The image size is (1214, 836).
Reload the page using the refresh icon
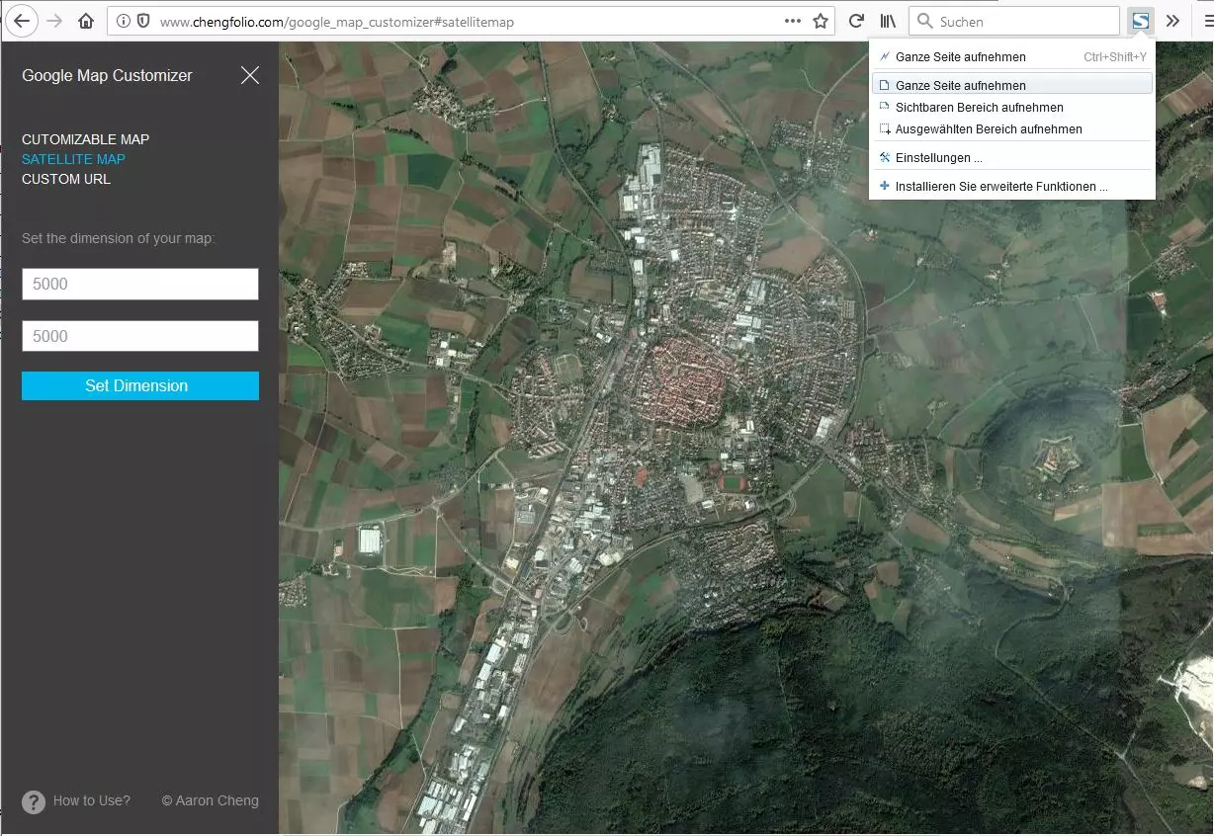click(856, 21)
